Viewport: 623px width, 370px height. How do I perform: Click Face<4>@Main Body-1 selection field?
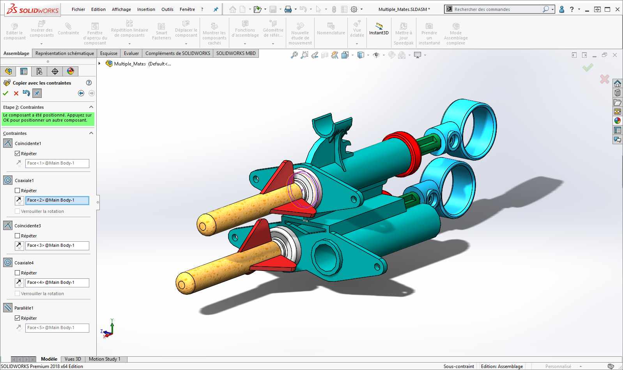click(x=57, y=282)
